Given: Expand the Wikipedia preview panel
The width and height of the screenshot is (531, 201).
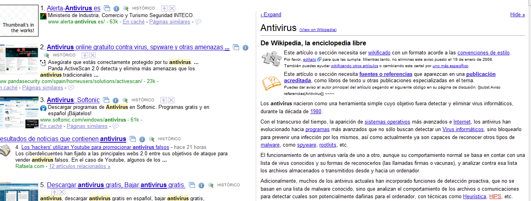Looking at the screenshot, I should pos(271,15).
